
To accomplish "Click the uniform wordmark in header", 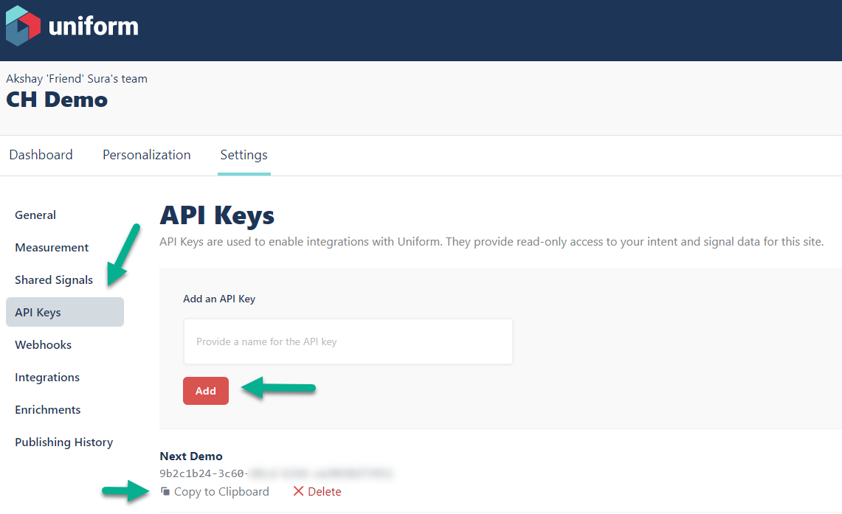I will click(94, 27).
